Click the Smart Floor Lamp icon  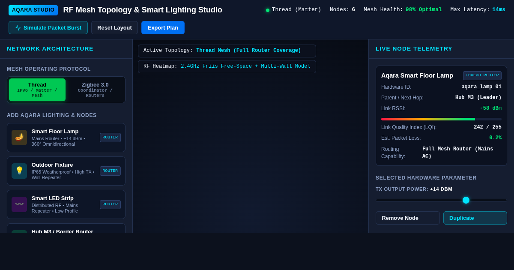pyautogui.click(x=19, y=138)
